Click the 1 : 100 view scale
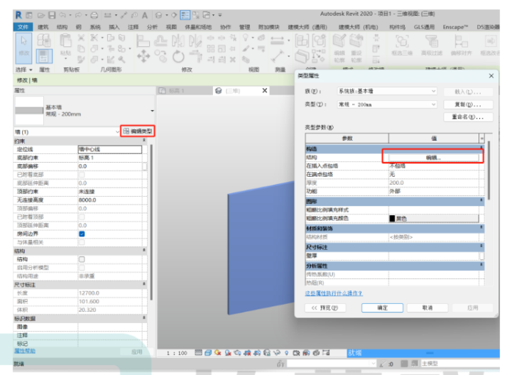 177,353
